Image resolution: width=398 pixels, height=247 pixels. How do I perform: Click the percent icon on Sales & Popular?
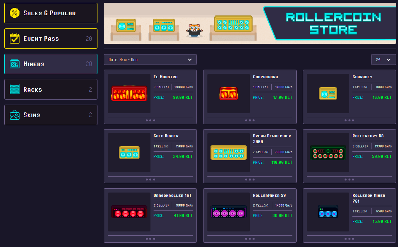click(x=14, y=13)
